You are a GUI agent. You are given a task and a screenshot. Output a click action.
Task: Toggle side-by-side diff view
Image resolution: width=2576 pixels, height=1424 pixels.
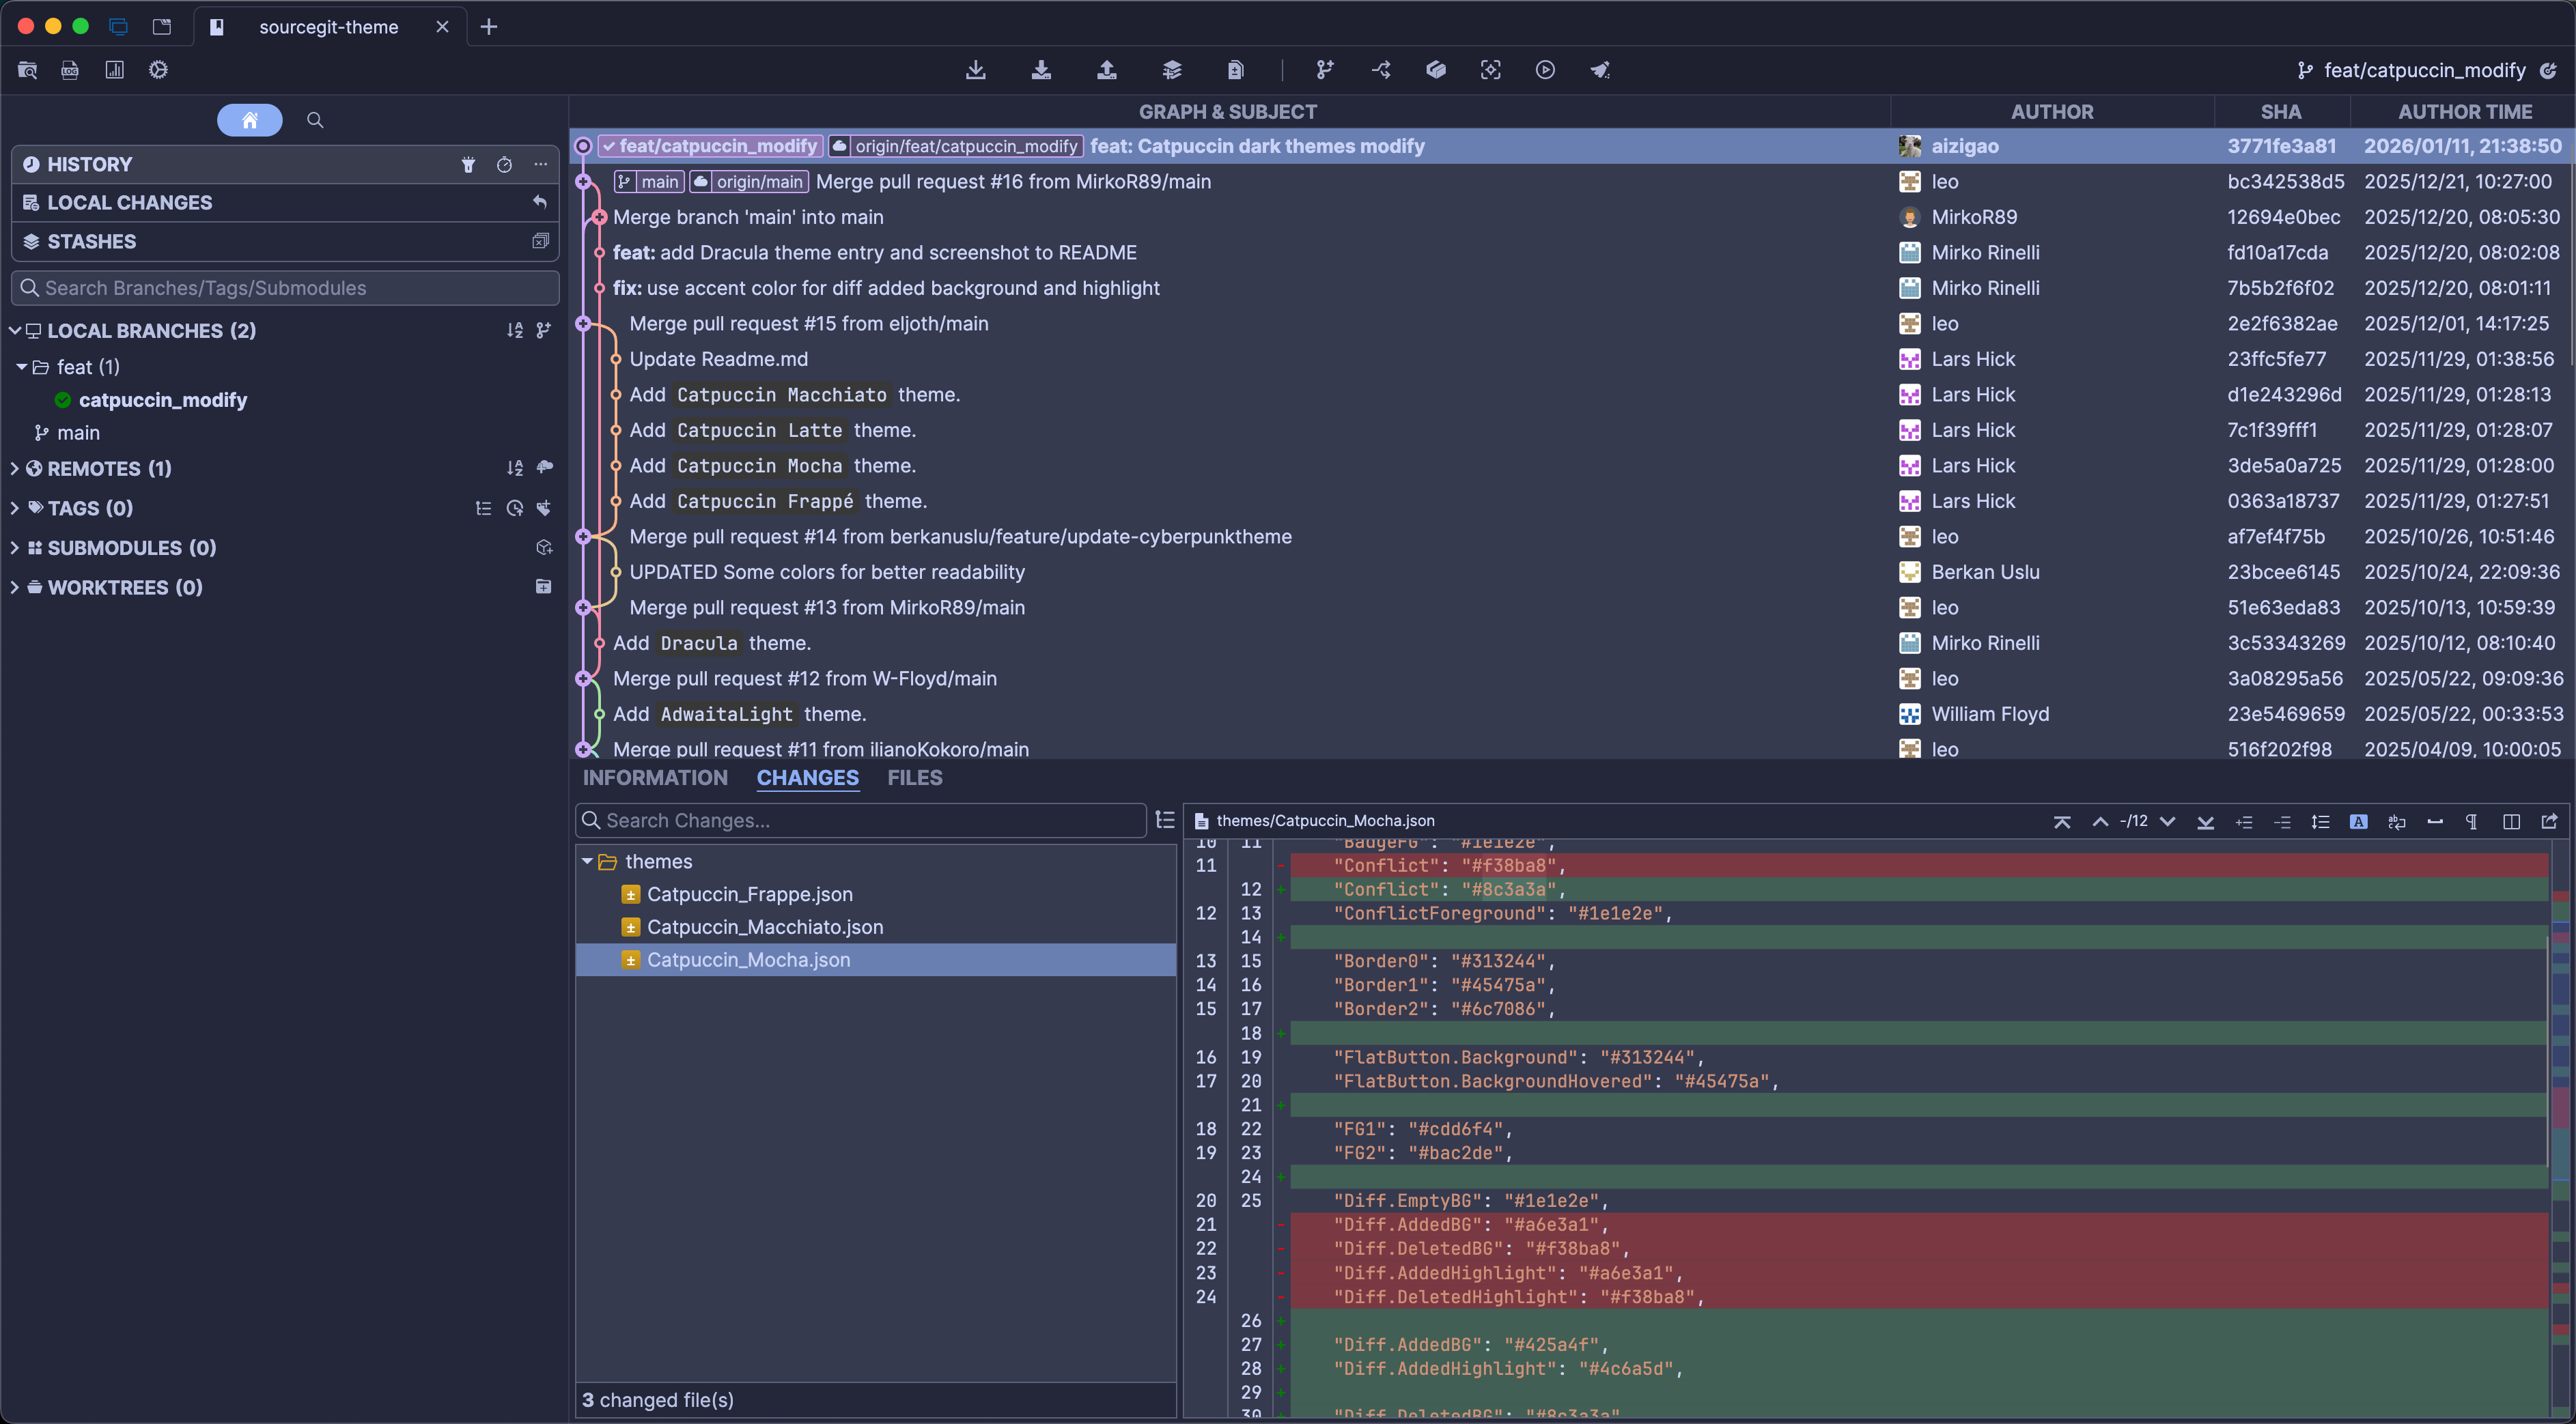[x=2511, y=821]
